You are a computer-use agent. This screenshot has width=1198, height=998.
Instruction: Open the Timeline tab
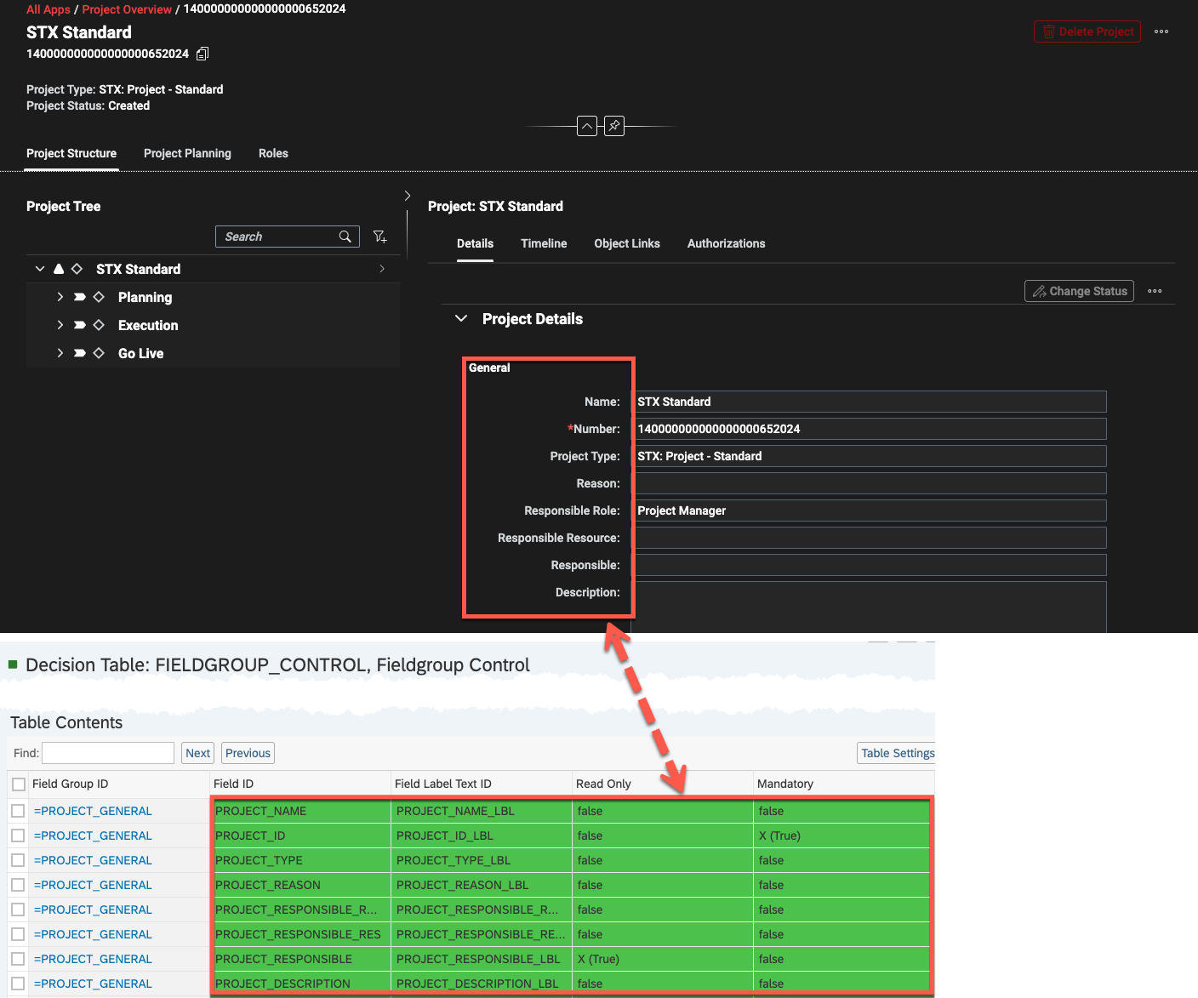[x=544, y=243]
